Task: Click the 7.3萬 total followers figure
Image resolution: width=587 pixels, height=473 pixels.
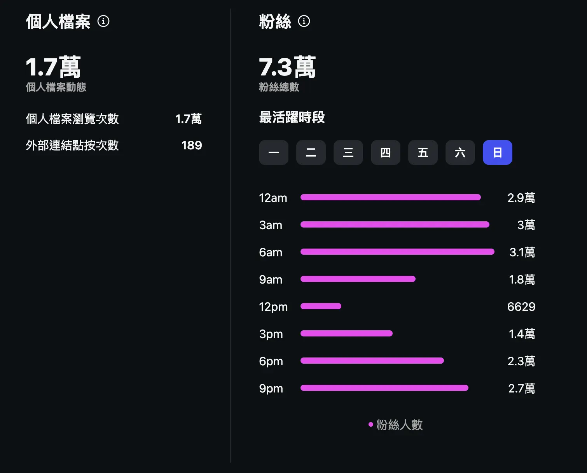Action: pos(287,67)
